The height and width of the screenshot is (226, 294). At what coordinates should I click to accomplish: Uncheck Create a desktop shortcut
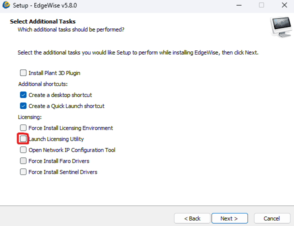(x=23, y=95)
